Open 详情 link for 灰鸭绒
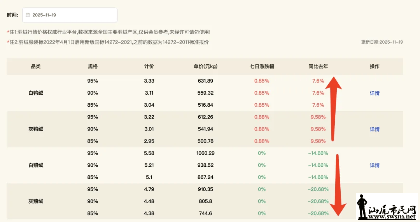This screenshot has height=222, width=420. pos(374,129)
